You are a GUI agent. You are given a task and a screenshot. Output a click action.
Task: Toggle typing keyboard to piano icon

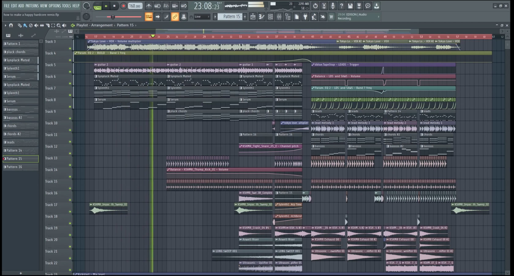coord(149,17)
